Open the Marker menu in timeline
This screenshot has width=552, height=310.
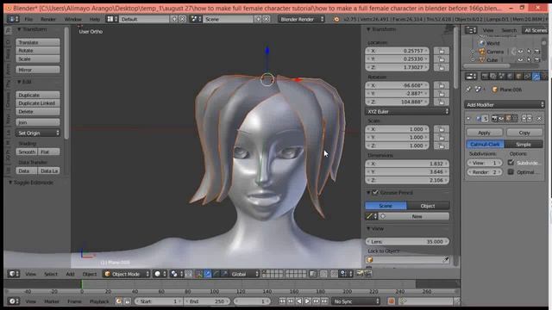52,301
